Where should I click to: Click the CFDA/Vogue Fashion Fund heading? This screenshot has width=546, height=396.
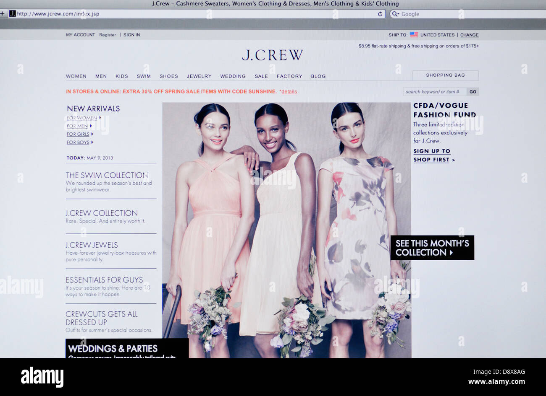[x=445, y=110]
